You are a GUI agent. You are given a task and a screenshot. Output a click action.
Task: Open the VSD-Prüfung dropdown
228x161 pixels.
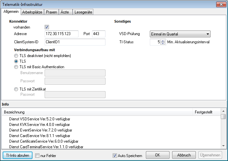click(x=180, y=34)
